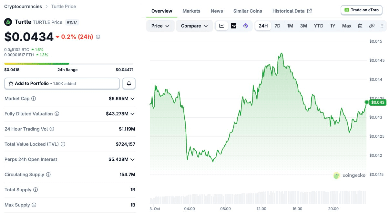This screenshot has height=213, width=390.
Task: Switch to the TradingView chart icon
Action: pyautogui.click(x=234, y=26)
